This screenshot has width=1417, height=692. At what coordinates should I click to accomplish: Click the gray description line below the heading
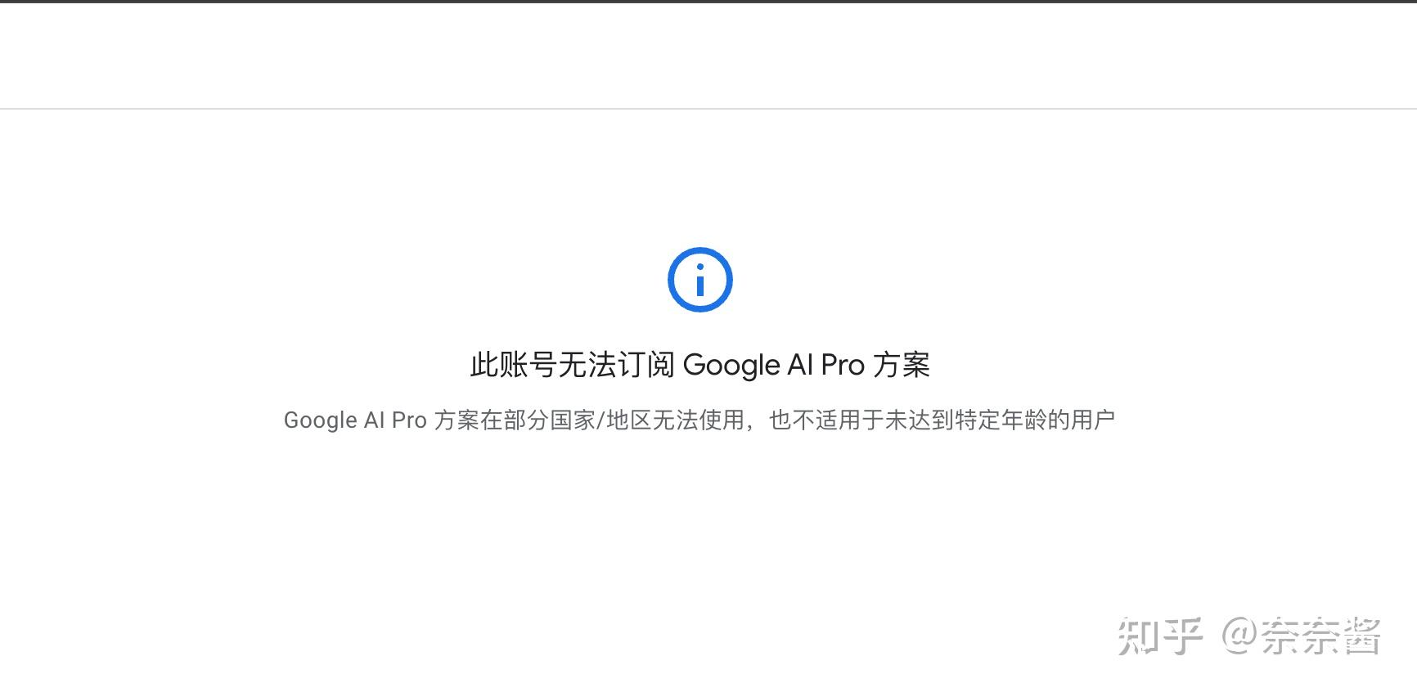[700, 420]
